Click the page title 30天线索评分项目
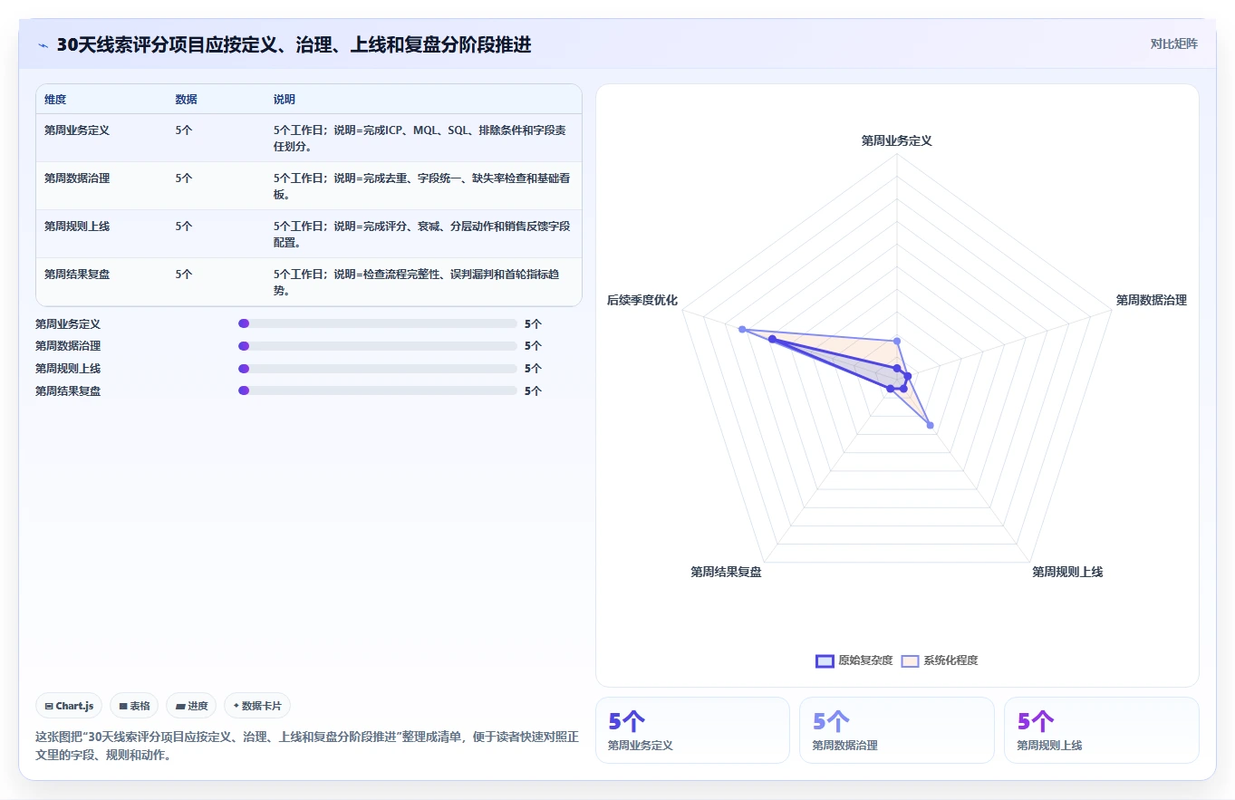 294,44
